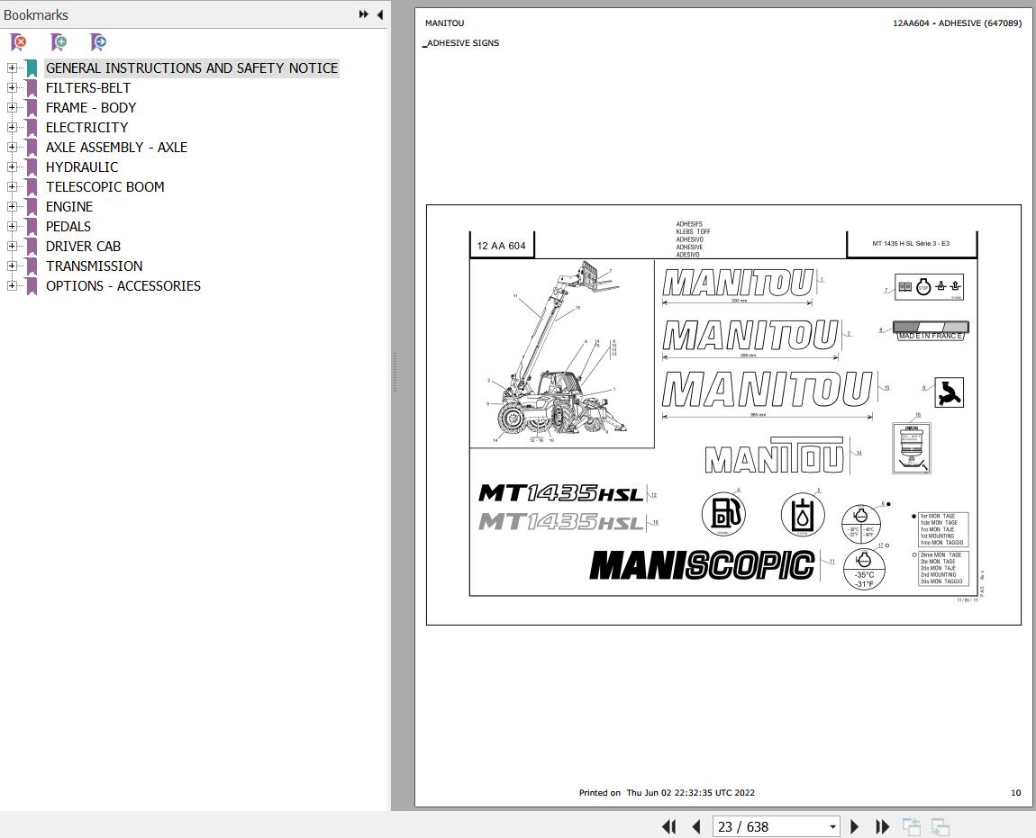The height and width of the screenshot is (838, 1036).
Task: Expand the PEDALS bookmark node
Action: (x=12, y=227)
